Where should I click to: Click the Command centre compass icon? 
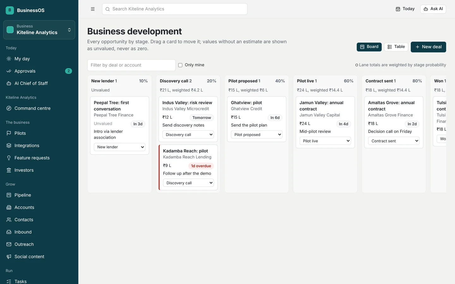pyautogui.click(x=9, y=108)
